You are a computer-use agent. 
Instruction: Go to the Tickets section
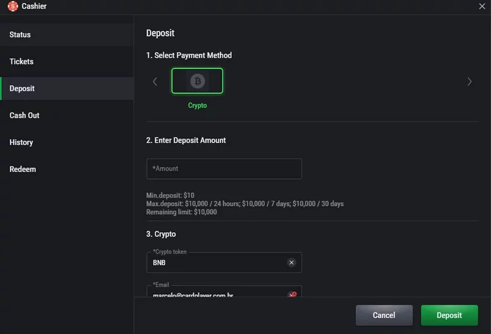pos(21,62)
